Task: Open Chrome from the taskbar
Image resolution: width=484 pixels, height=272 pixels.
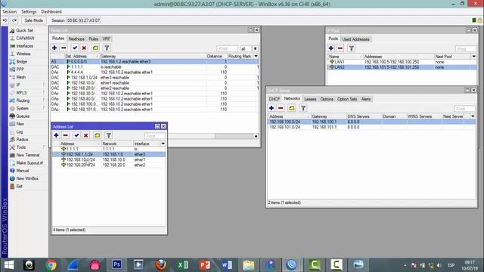Action: click(51, 264)
